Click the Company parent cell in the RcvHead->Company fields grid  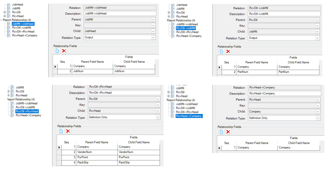point(257,148)
